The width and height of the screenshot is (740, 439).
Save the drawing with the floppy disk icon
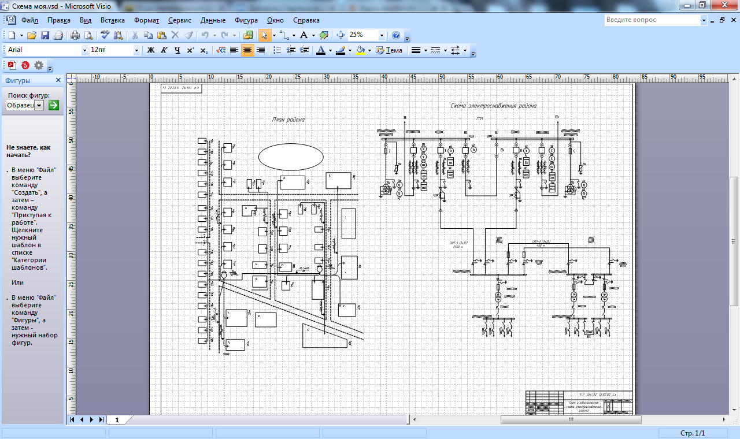pos(45,35)
